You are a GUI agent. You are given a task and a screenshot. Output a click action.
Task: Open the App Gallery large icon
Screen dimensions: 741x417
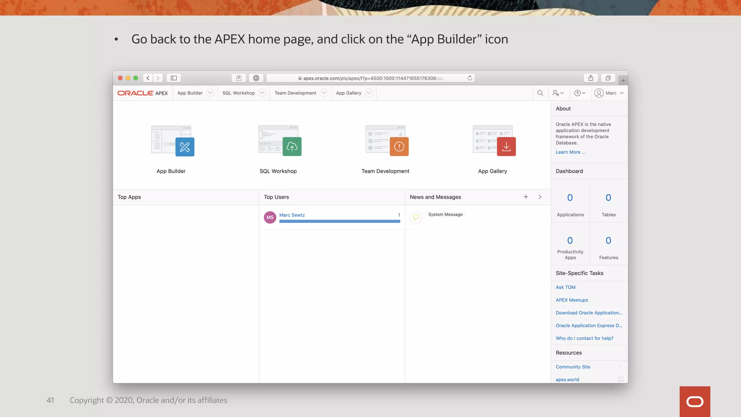[494, 141]
